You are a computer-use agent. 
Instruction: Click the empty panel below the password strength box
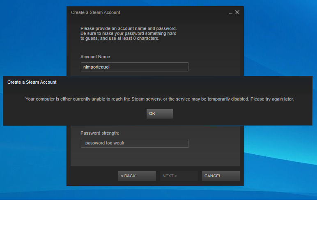coord(155,158)
